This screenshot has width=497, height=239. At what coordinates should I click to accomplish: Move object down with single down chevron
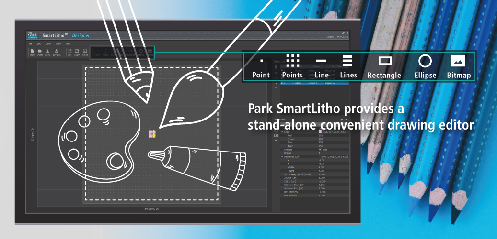coord(276,83)
